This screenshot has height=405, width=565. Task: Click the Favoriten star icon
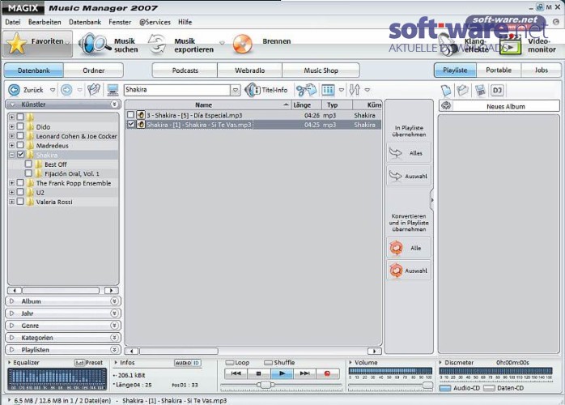[x=16, y=44]
